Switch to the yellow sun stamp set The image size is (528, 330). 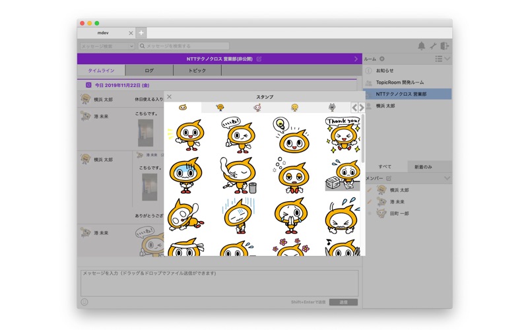[294, 108]
